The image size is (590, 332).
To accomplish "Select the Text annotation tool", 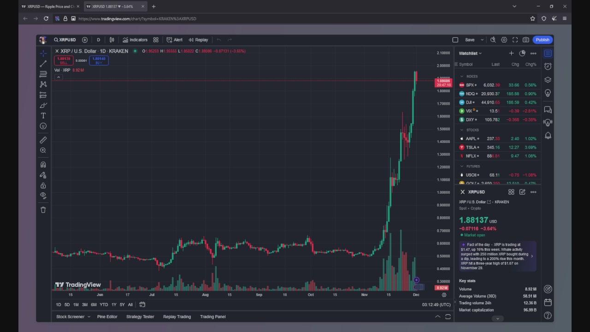I will [43, 116].
